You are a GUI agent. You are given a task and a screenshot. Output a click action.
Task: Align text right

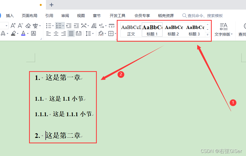(x=64, y=33)
